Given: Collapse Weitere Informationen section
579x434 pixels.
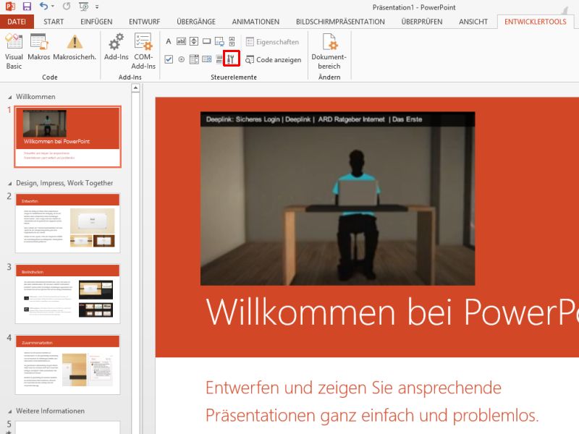Looking at the screenshot, I should point(9,412).
